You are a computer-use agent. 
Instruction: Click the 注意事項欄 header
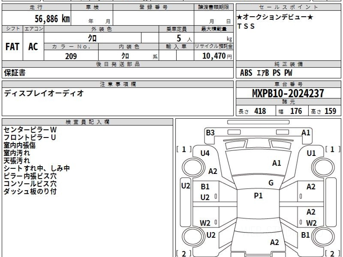point(117,84)
